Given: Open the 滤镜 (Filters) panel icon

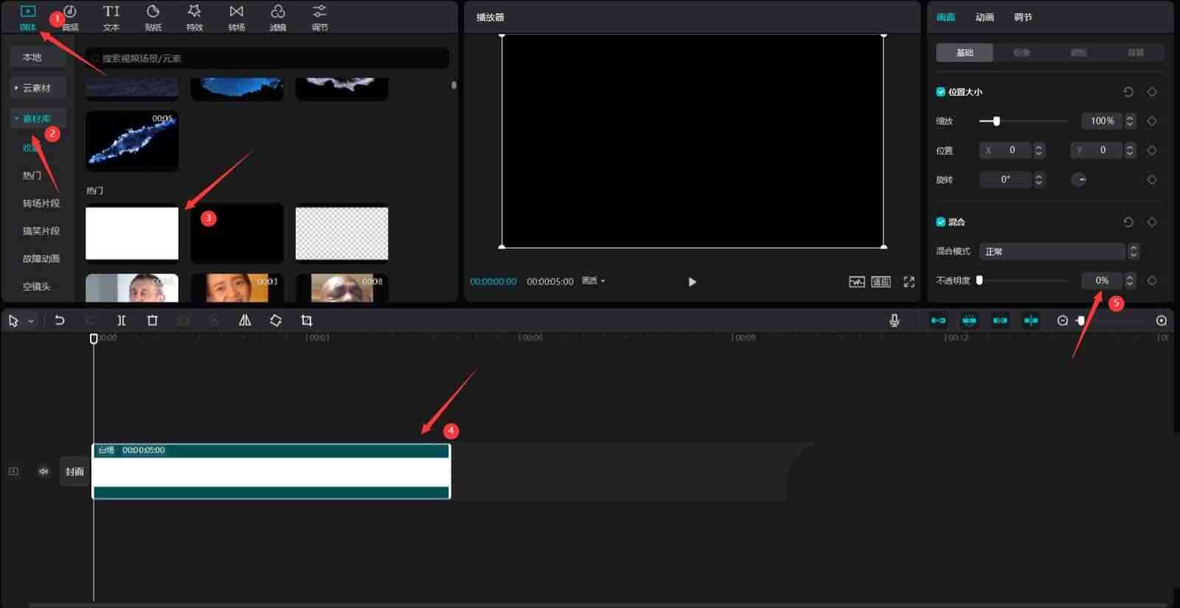Looking at the screenshot, I should click(x=278, y=17).
